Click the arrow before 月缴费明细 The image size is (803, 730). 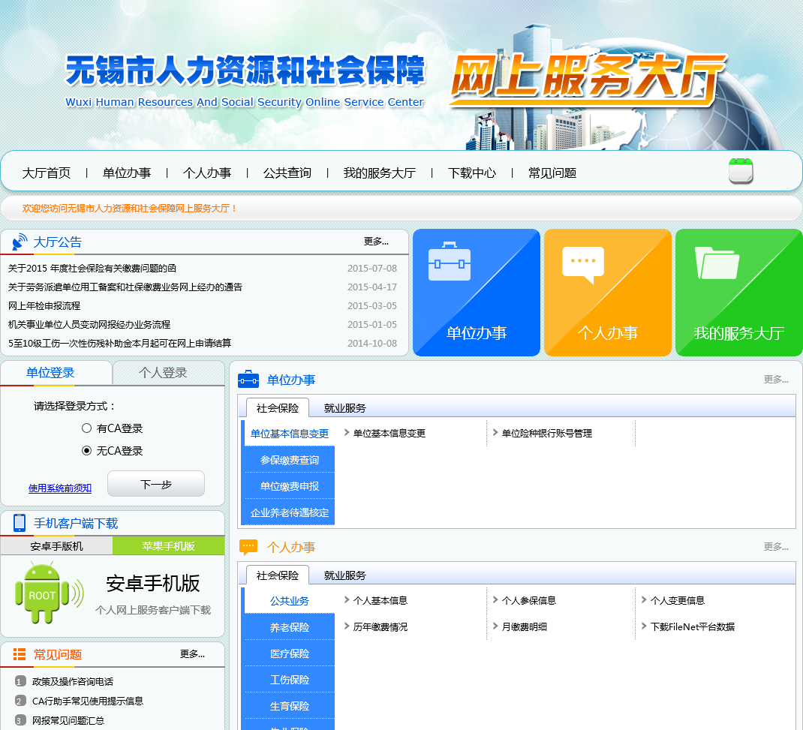coord(495,626)
